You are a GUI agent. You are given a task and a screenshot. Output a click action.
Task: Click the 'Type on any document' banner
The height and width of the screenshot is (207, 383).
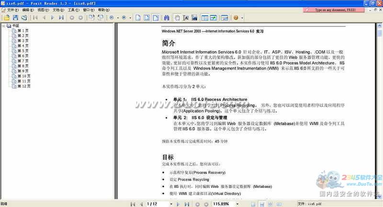point(334,10)
